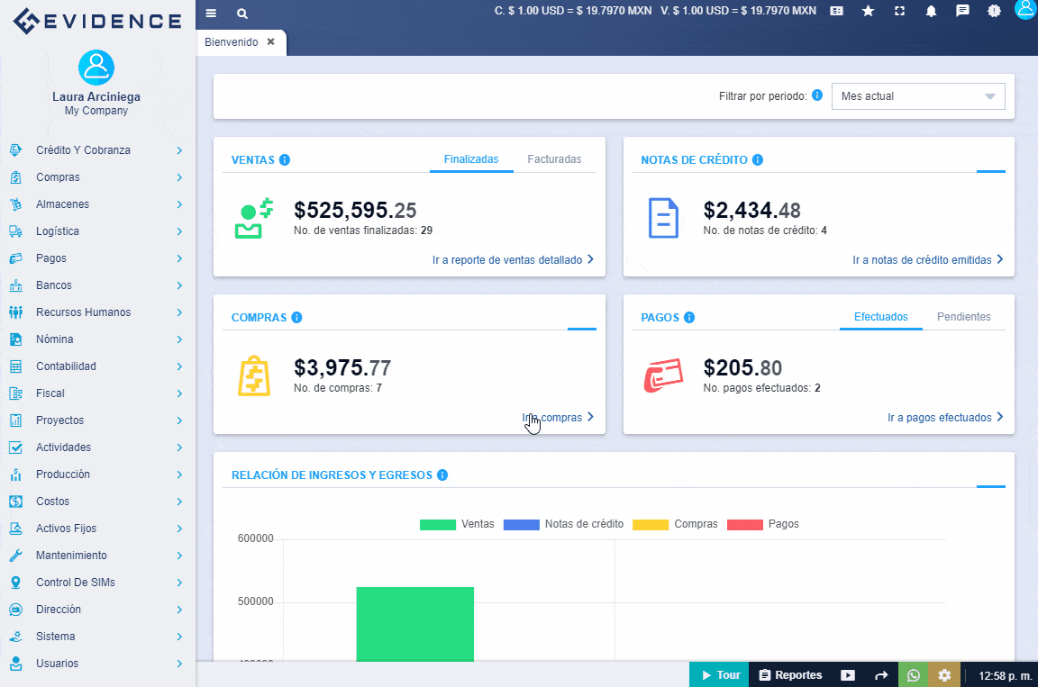Toggle the green Ventas legend swatch
Viewport: 1038px width, 687px height.
coord(437,524)
